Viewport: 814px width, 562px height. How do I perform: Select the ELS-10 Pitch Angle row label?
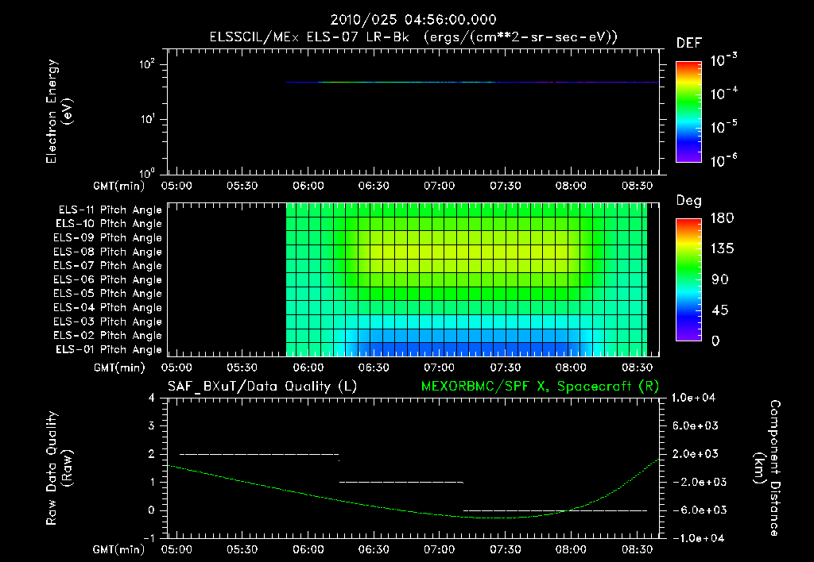[x=109, y=224]
